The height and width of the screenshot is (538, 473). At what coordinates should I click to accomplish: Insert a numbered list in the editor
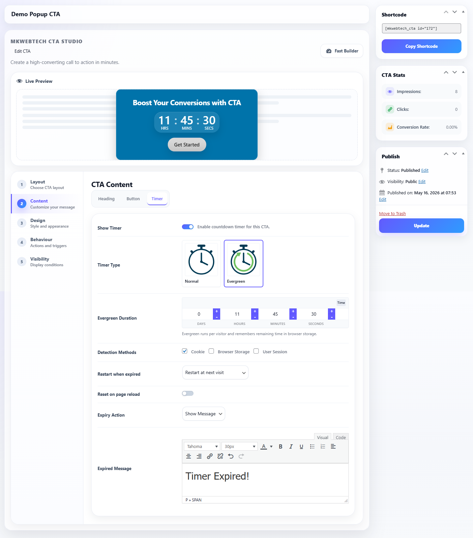click(x=323, y=446)
